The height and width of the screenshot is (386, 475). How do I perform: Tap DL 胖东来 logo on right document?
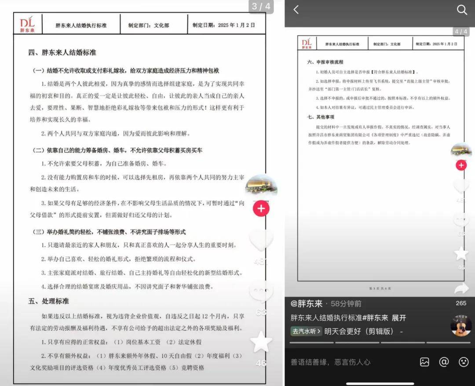[x=307, y=43]
